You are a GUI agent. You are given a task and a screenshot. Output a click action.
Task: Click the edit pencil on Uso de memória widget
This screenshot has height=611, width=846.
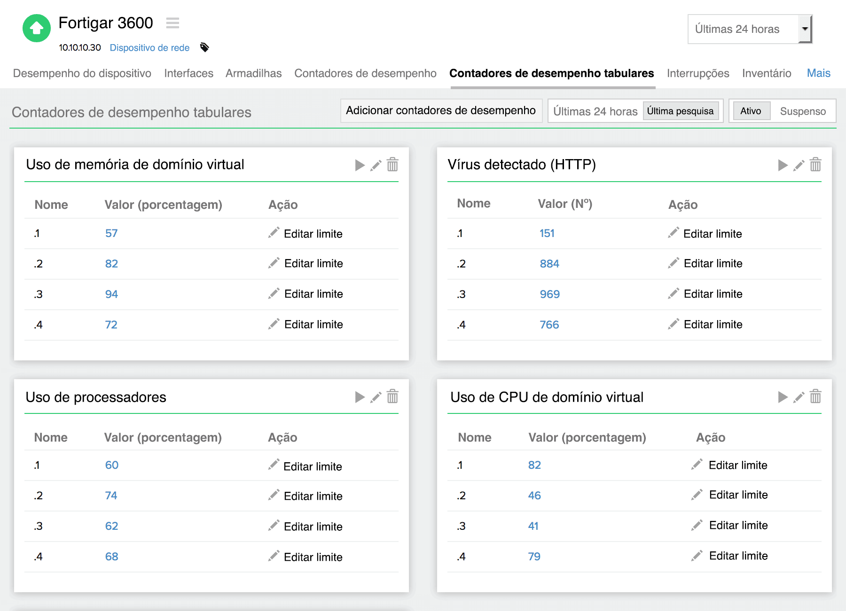tap(376, 165)
